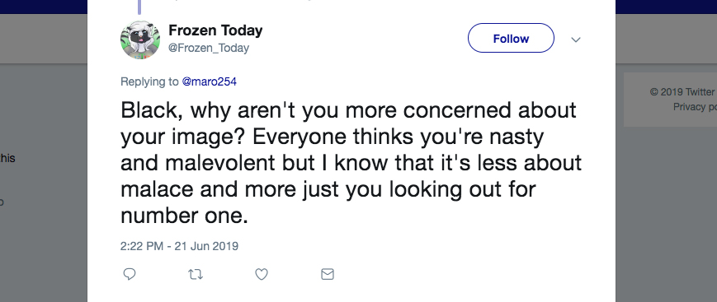Viewport: 717px width, 302px height.
Task: Click the tweet text starting with Black
Action: click(351, 163)
